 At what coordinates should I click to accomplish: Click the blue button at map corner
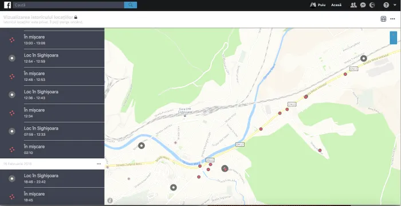(x=394, y=38)
